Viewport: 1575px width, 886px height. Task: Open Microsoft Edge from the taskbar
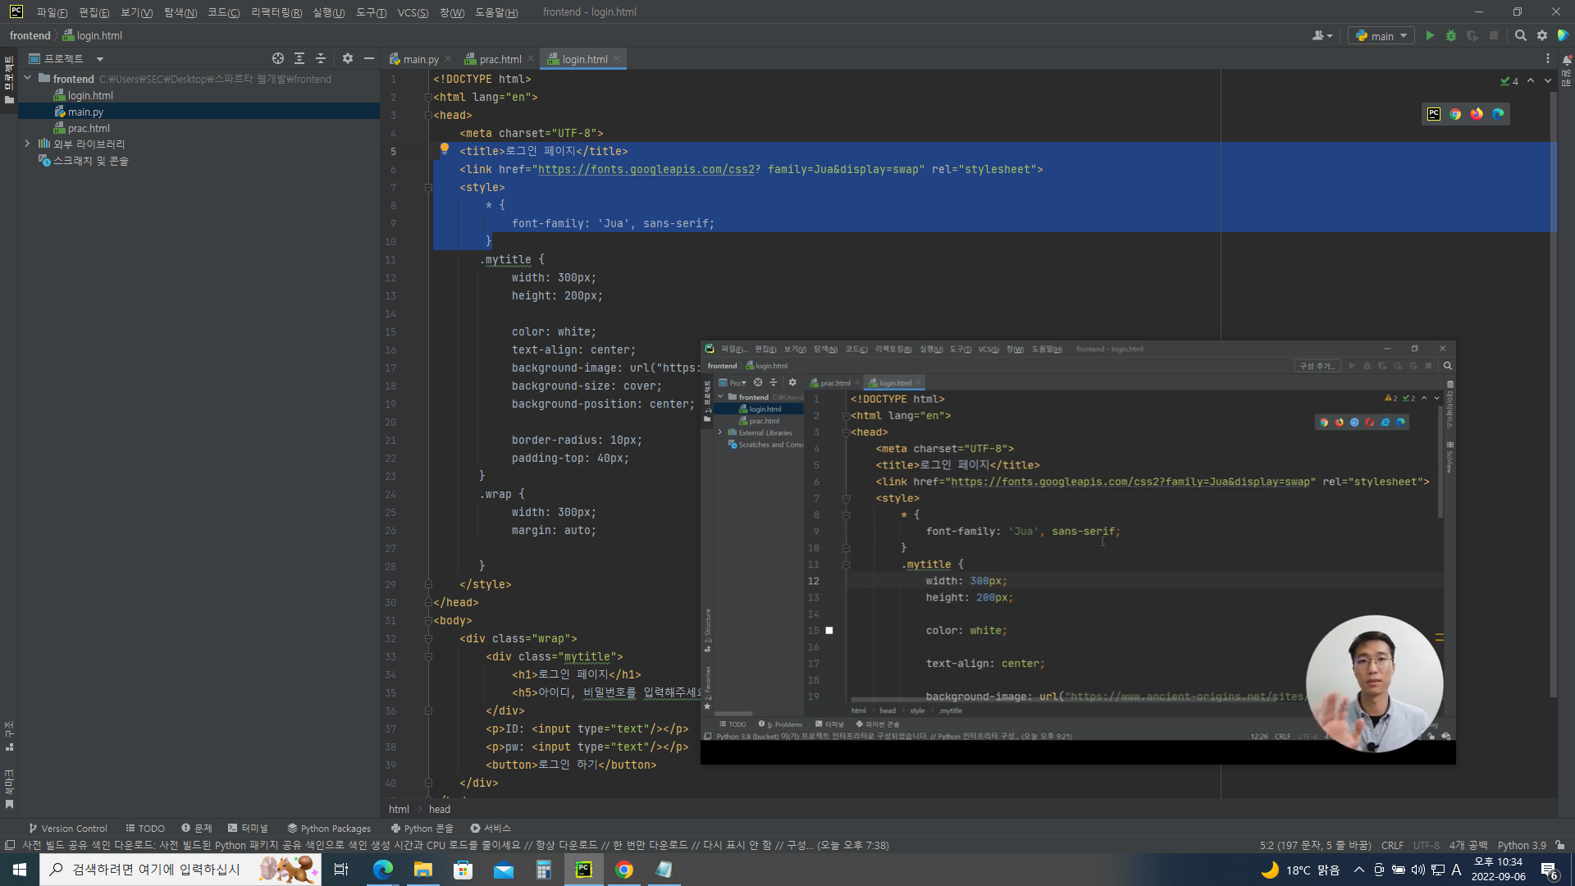coord(383,870)
